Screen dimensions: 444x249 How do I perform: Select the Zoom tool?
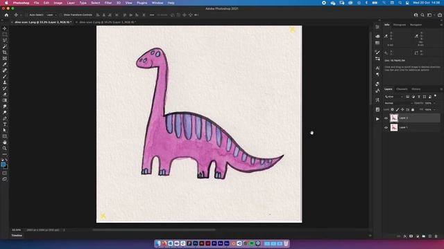click(x=5, y=148)
